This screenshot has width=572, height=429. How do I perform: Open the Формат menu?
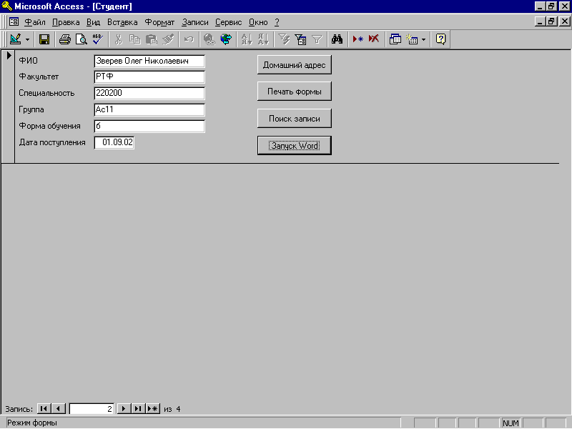(x=159, y=22)
